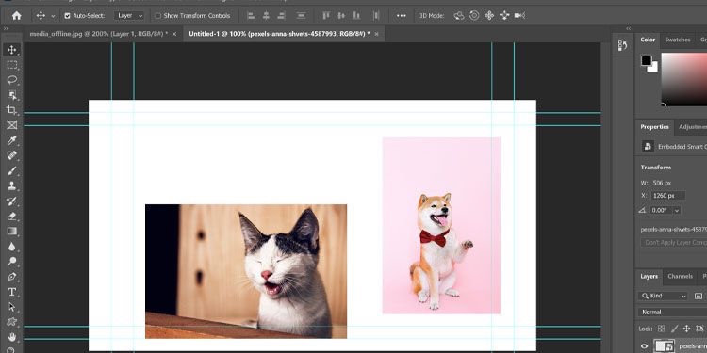707x353 pixels.
Task: Open the Move tool preset picker arrow
Action: [x=53, y=16]
